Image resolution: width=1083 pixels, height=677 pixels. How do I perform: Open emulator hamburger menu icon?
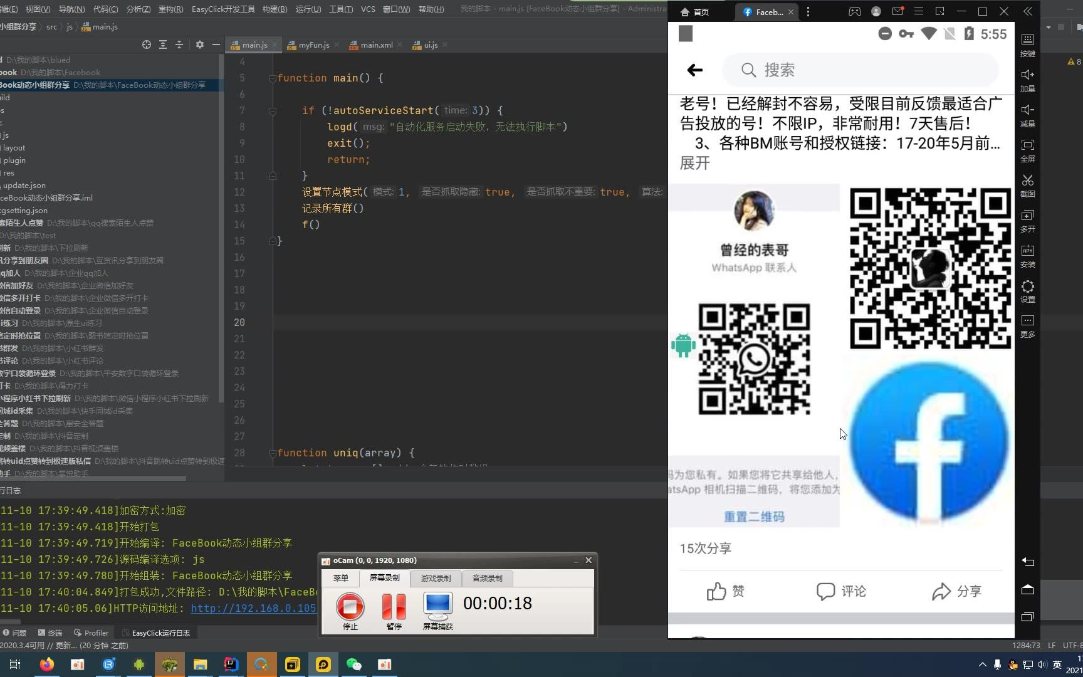919,11
